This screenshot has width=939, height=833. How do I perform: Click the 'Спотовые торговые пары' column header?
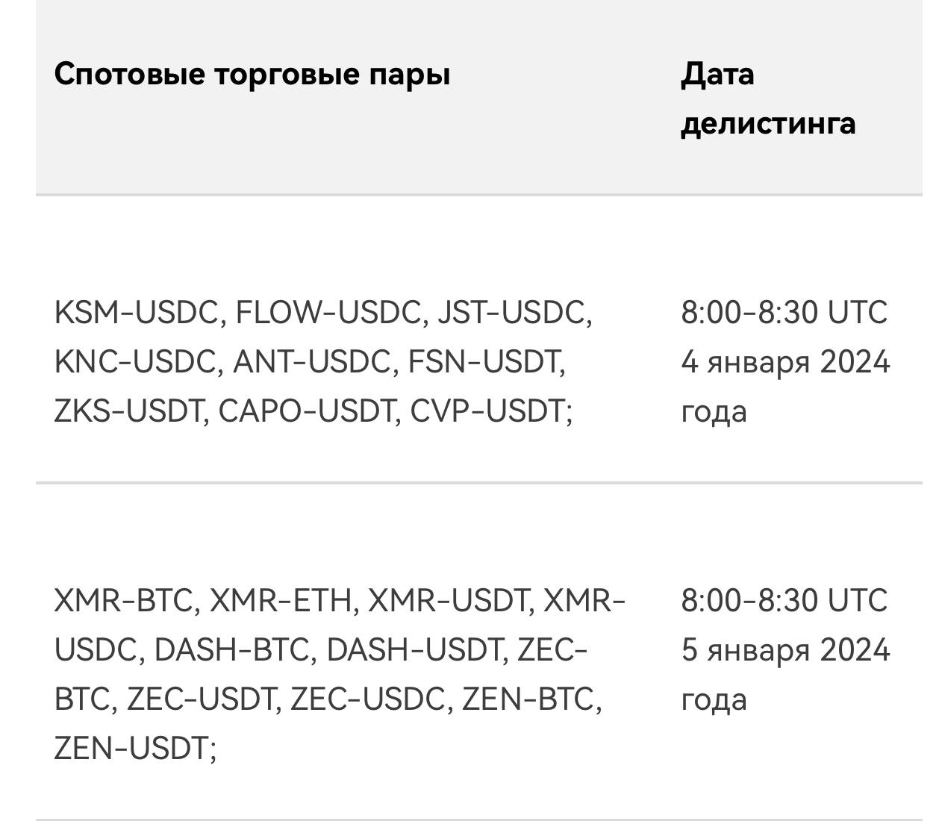(x=252, y=74)
